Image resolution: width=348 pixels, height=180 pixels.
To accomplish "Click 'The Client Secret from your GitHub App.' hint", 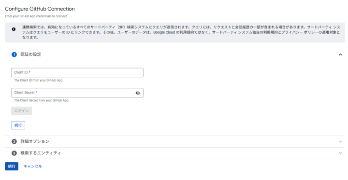I will pyautogui.click(x=42, y=100).
